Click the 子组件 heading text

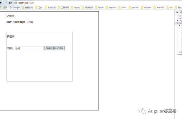coord(11,36)
